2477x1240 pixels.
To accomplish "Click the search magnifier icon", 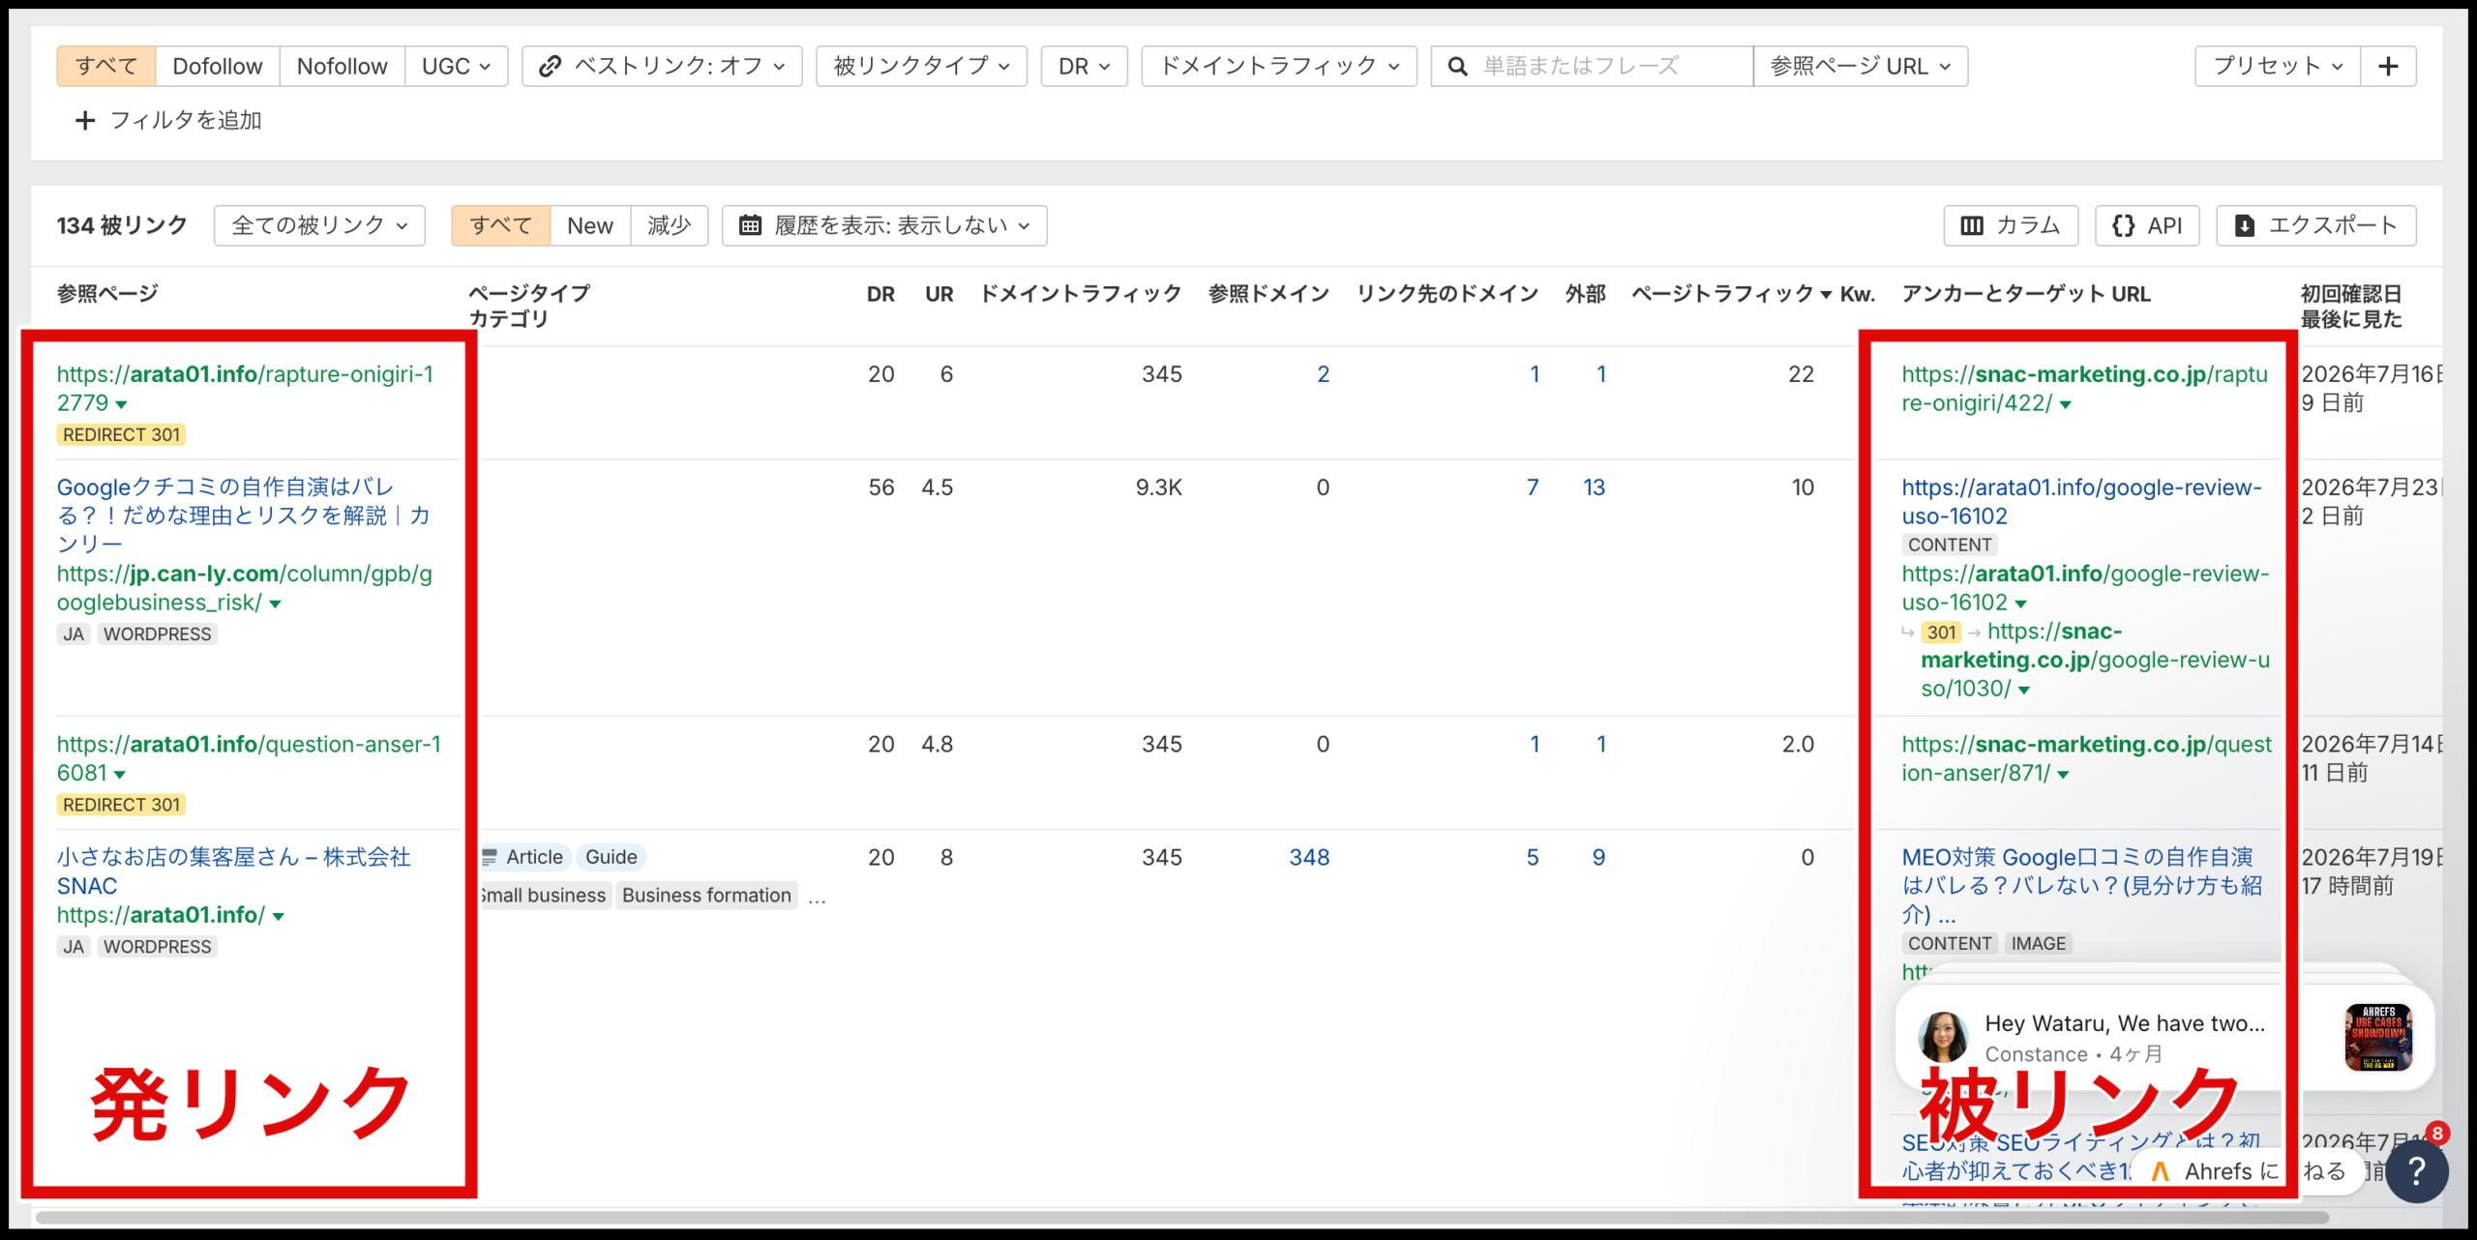I will [x=1457, y=66].
